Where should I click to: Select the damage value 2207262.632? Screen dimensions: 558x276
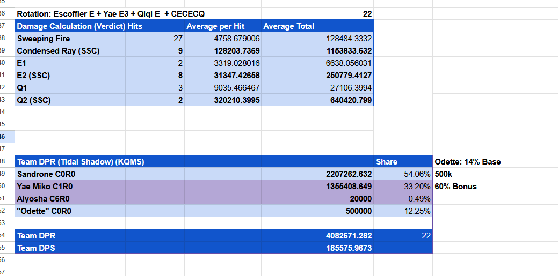click(317, 174)
